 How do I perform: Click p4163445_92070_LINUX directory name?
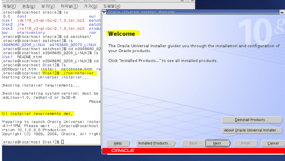[x=73, y=45]
